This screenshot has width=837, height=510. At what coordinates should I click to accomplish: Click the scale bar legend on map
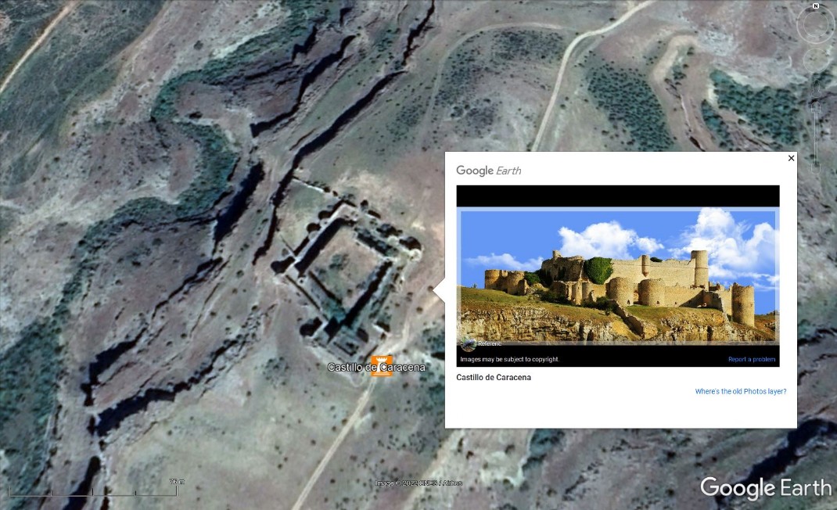pos(93,489)
